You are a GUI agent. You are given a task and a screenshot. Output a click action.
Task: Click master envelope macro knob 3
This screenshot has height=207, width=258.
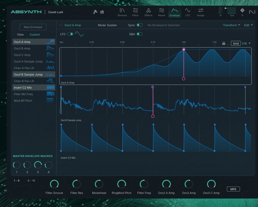click(x=38, y=165)
